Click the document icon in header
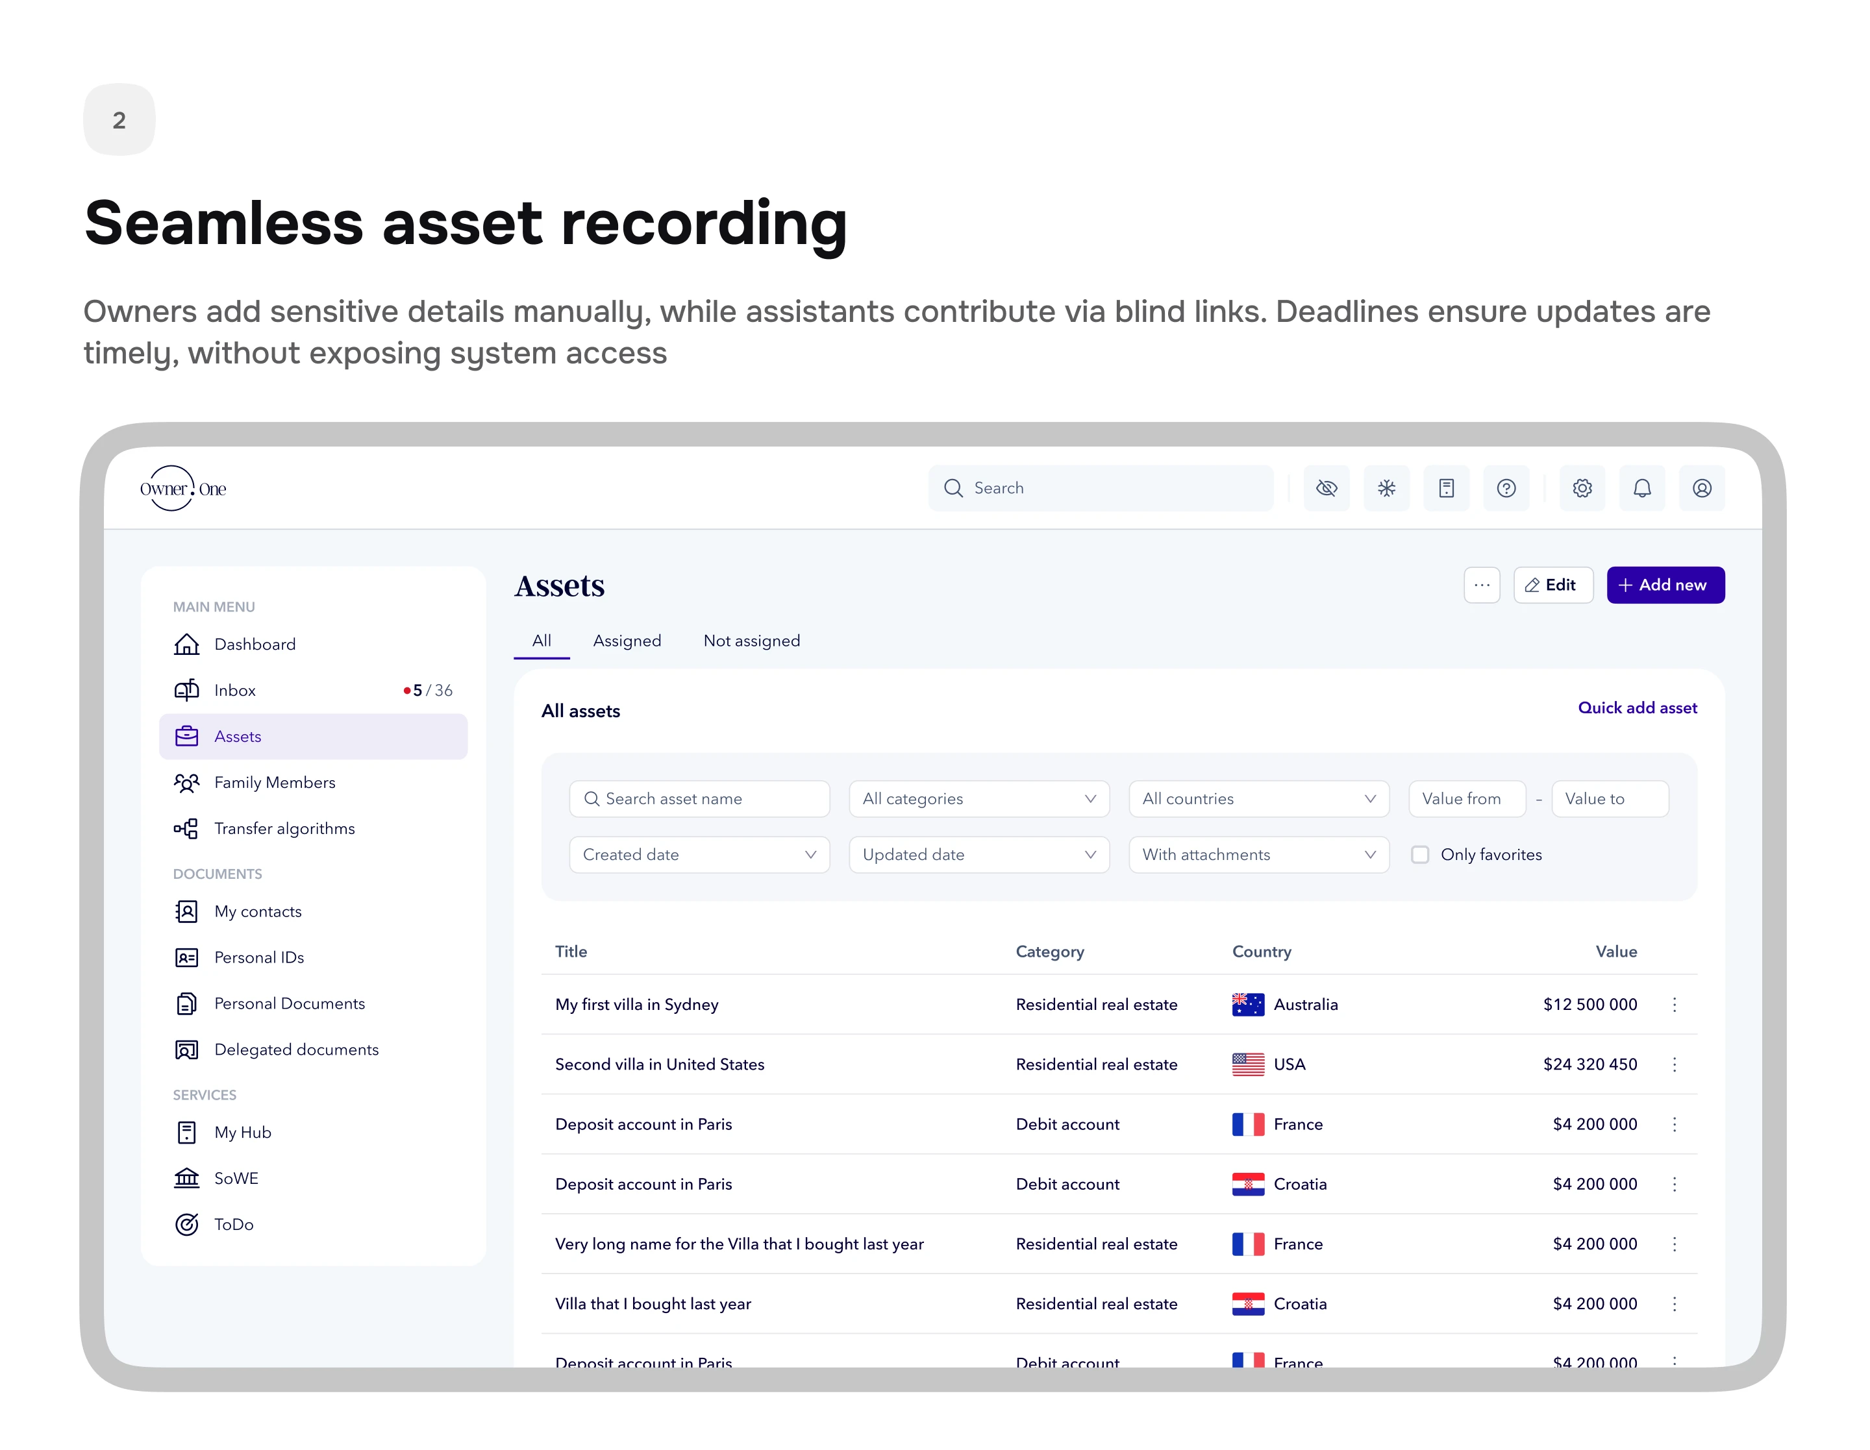This screenshot has width=1870, height=1450. click(1446, 488)
